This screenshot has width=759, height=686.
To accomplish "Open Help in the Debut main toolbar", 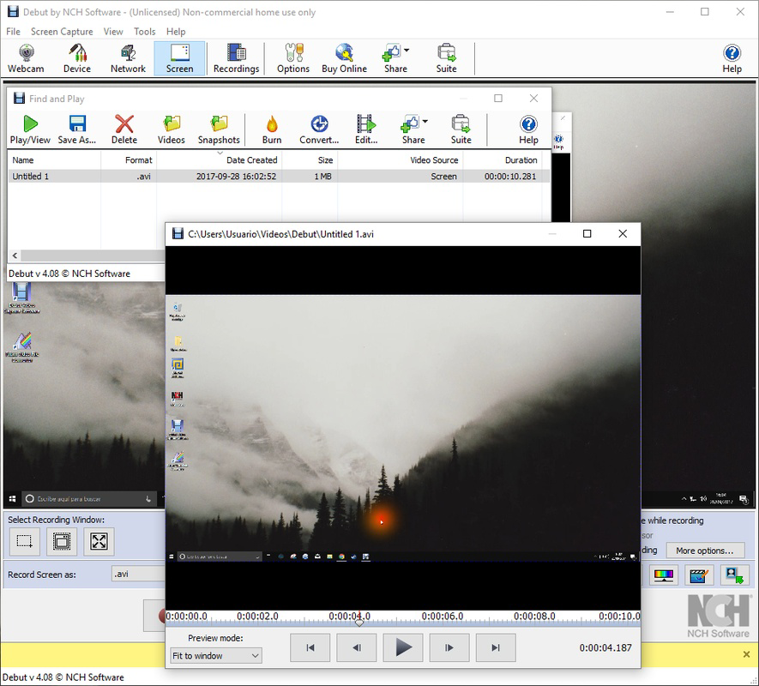I will [x=732, y=58].
